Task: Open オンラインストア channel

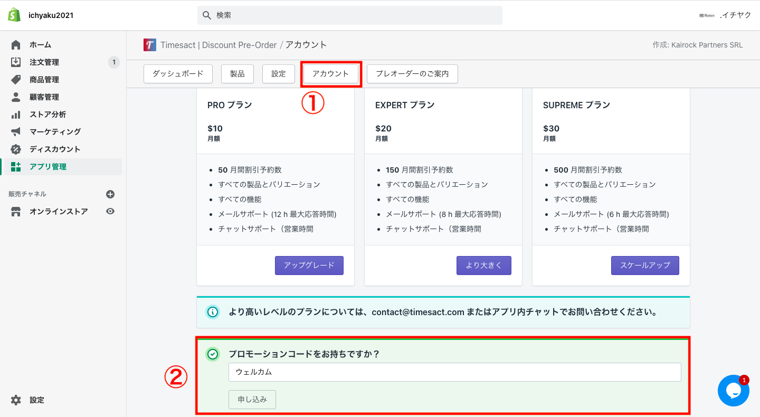Action: click(x=59, y=212)
